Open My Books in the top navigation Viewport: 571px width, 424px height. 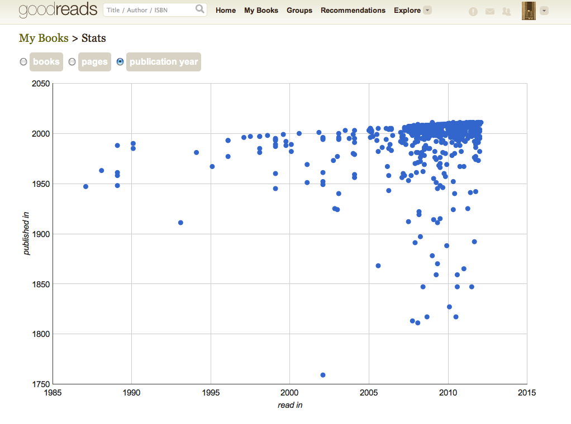(x=261, y=10)
